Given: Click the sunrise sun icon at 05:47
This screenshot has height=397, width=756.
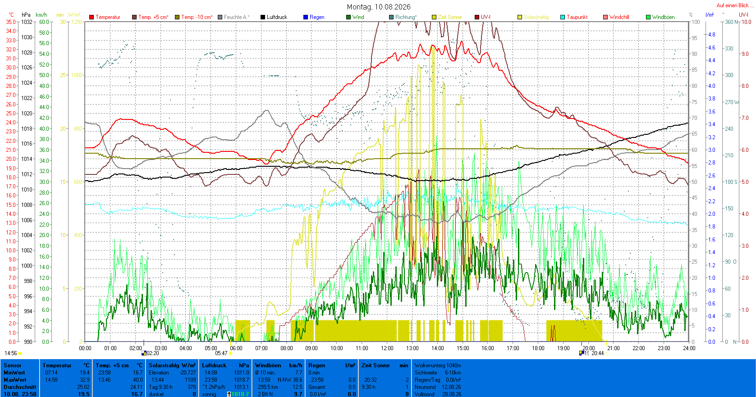Looking at the screenshot, I should (230, 353).
